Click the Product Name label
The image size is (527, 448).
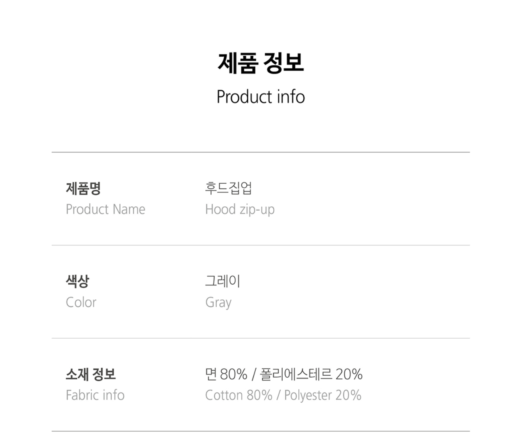click(105, 210)
